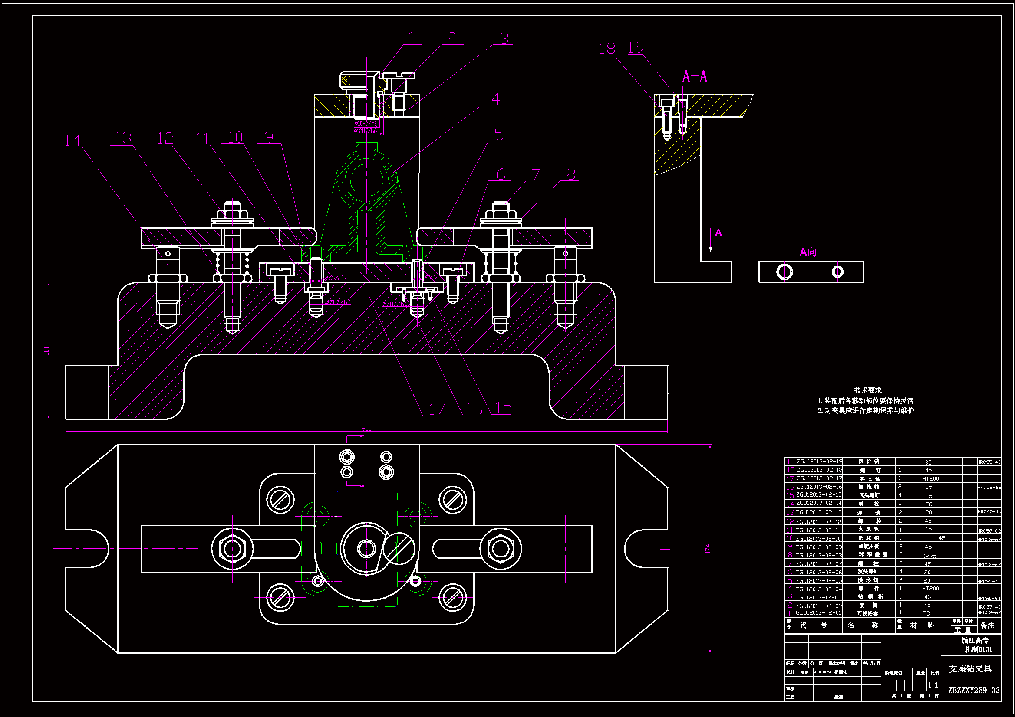The width and height of the screenshot is (1015, 717).
Task: Click the 支座钻夹具 drawing title
Action: (x=970, y=668)
